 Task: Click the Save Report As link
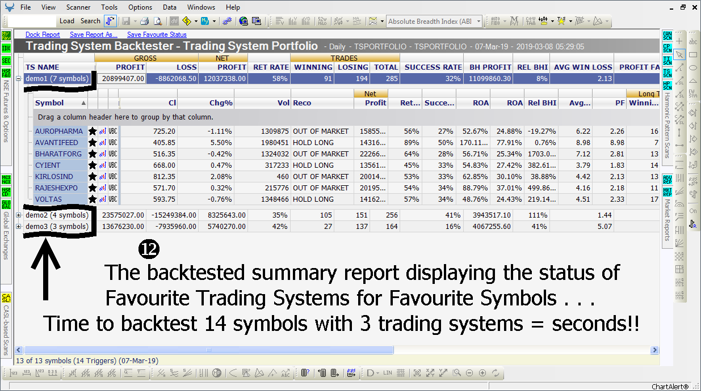(x=94, y=35)
